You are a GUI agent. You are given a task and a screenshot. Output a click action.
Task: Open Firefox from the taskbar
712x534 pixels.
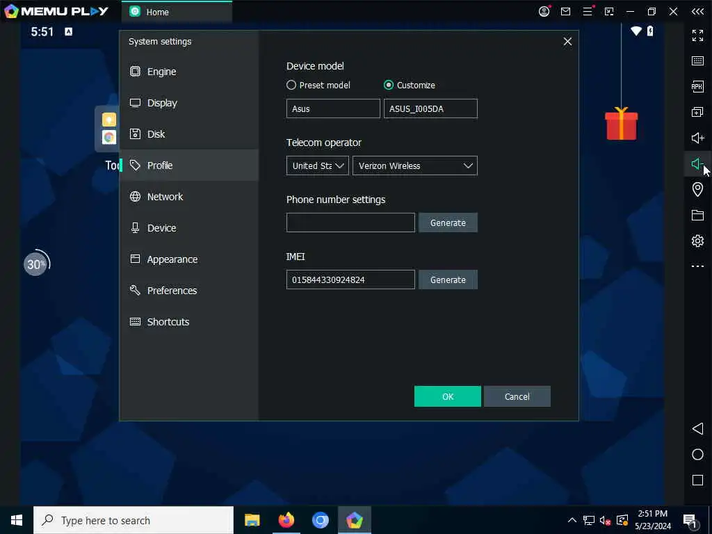(x=286, y=520)
